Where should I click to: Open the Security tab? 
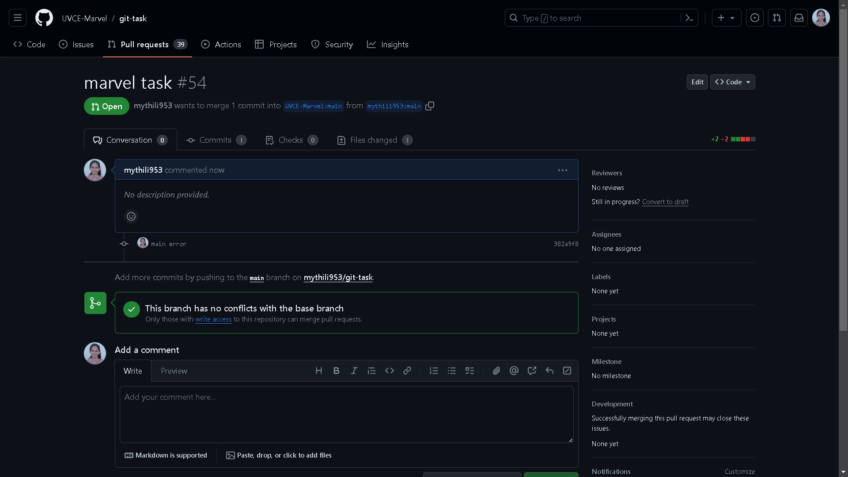tap(332, 45)
